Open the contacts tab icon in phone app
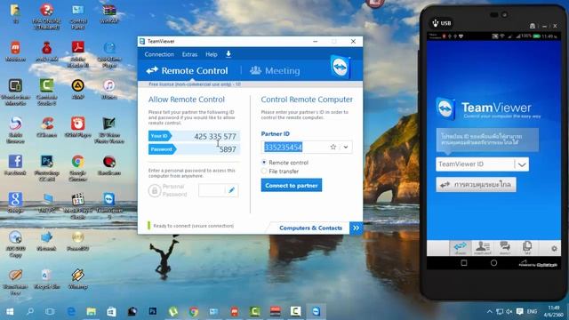569x320 pixels. tap(482, 248)
